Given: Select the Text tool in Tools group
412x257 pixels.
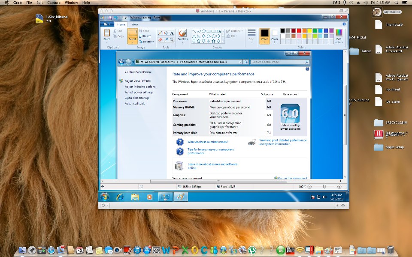Looking at the screenshot, I should pos(172,33).
